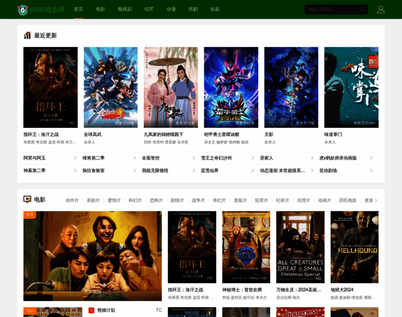The width and height of the screenshot is (402, 317).
Task: Click 更多 to see more movies
Action: tap(371, 200)
